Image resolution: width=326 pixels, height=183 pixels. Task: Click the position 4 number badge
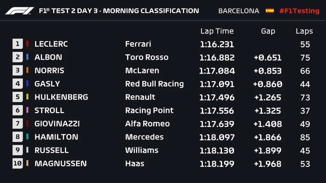18,84
